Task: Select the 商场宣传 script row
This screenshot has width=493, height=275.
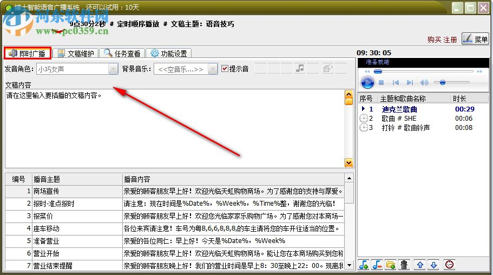Action: point(175,191)
